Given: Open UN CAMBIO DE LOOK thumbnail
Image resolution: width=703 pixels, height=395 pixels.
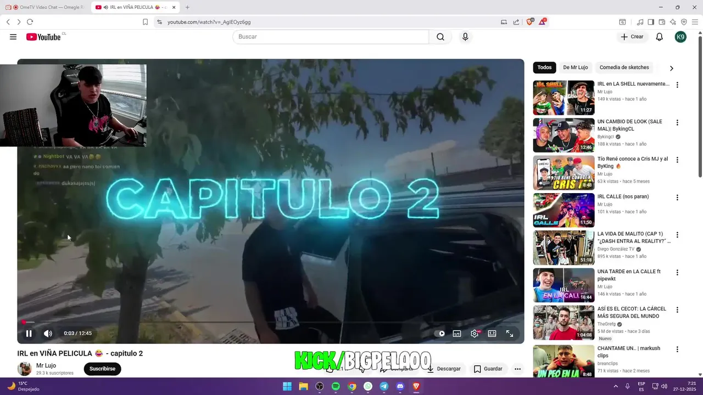Looking at the screenshot, I should (563, 135).
